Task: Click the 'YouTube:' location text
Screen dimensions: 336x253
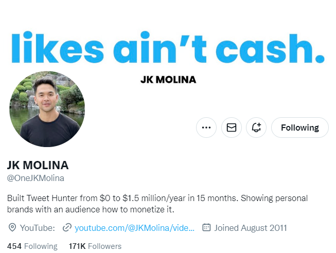Action: pyautogui.click(x=38, y=228)
